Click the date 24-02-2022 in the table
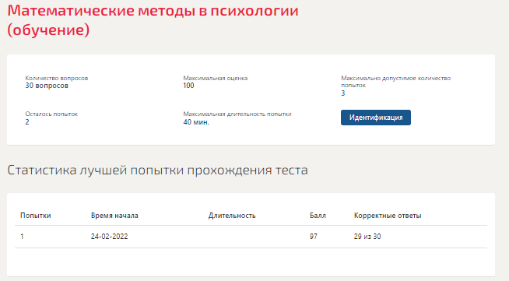 (x=110, y=236)
